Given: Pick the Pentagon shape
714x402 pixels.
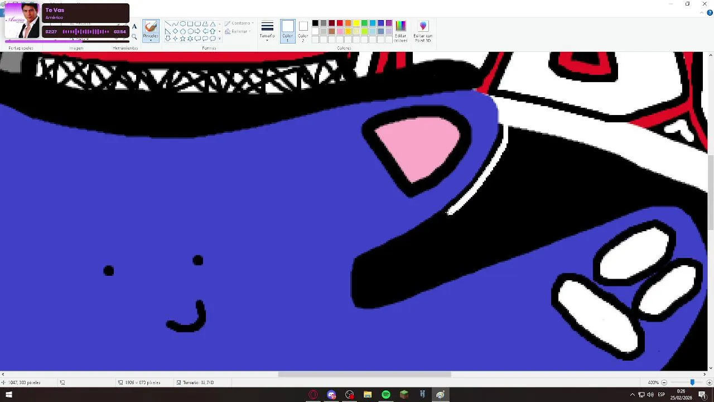Looking at the screenshot, I should coord(182,31).
